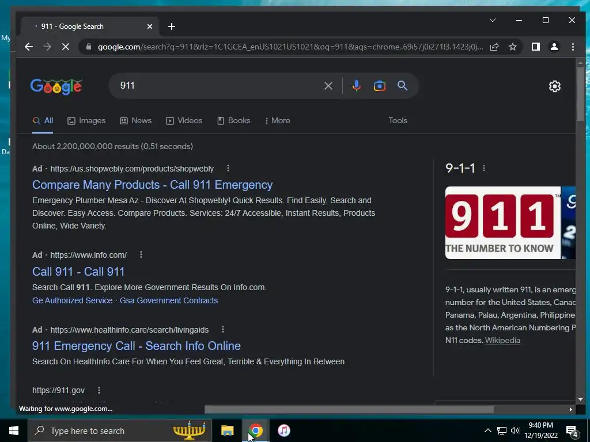Open Chrome side panel
590x442 pixels.
536,47
